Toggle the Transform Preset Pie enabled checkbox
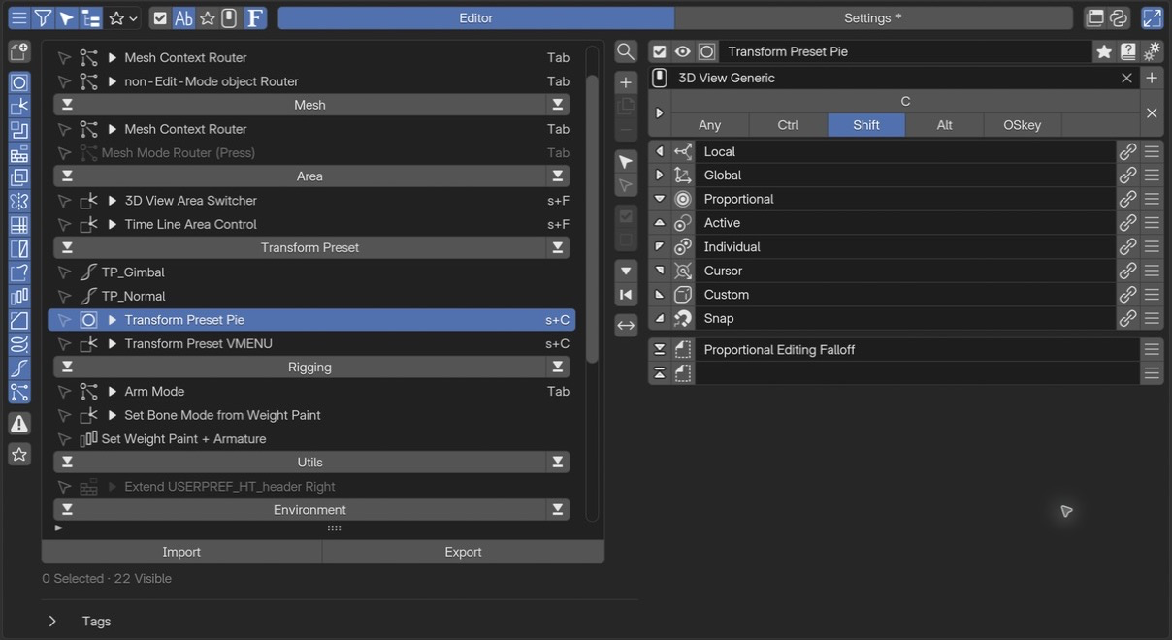 point(660,51)
